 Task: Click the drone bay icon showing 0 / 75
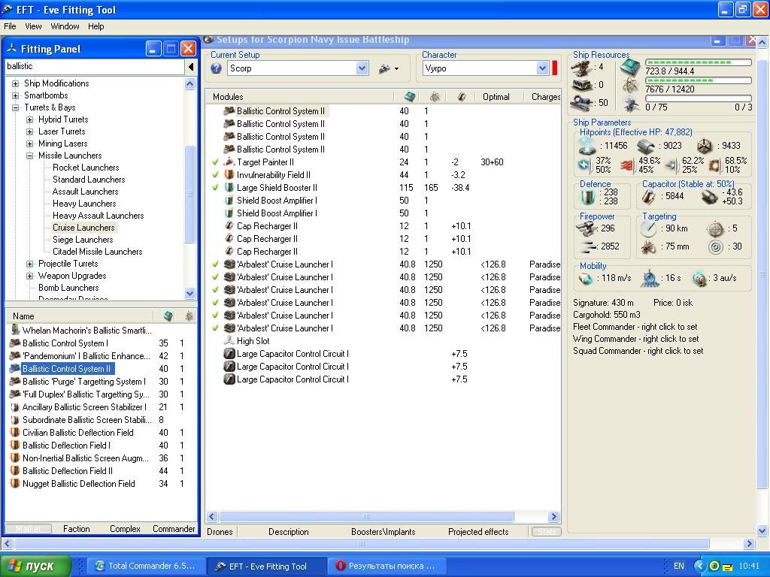[x=631, y=104]
